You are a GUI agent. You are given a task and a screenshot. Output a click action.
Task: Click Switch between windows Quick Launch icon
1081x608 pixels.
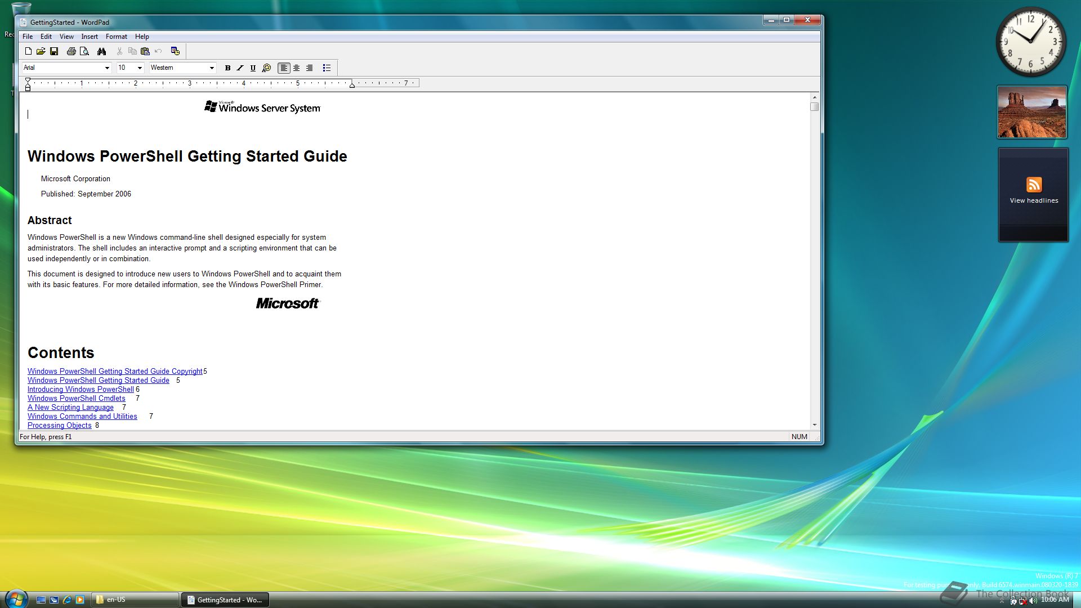pos(54,600)
